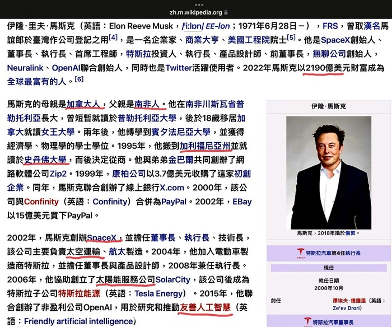Jump to footnote reference [6]

[79, 80]
